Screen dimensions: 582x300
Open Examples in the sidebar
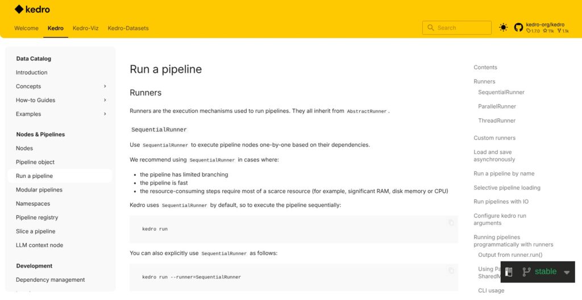(28, 114)
